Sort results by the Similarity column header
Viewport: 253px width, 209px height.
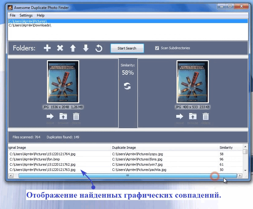(226, 148)
